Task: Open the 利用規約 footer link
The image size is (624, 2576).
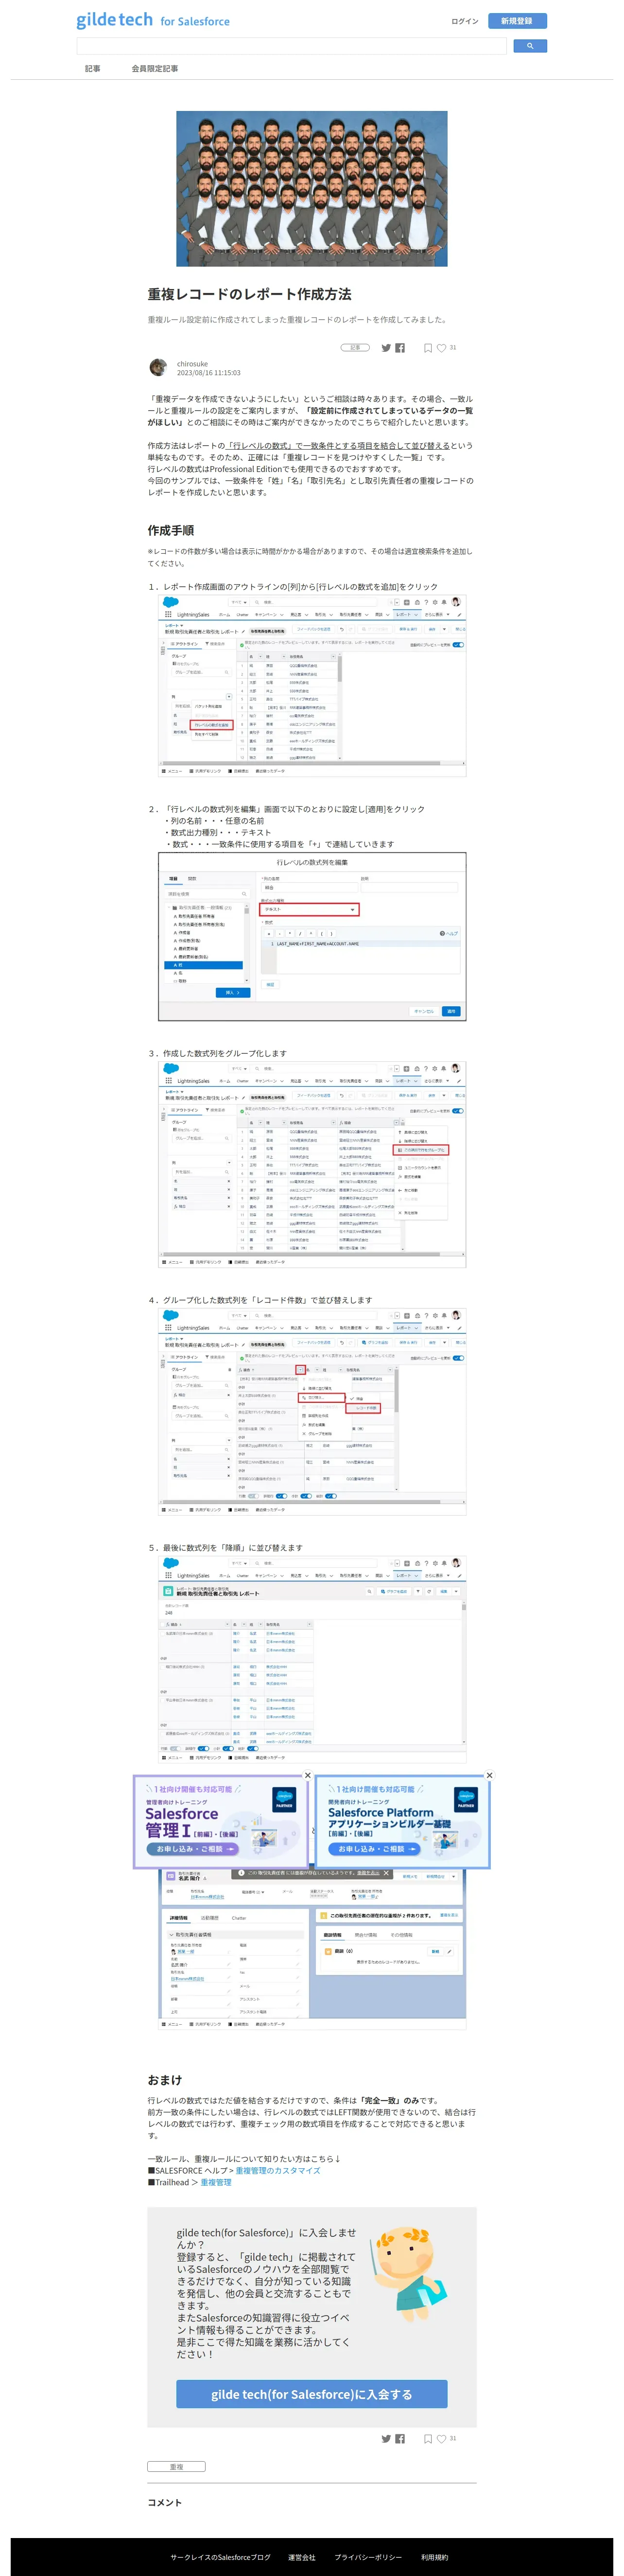Action: click(x=434, y=2557)
